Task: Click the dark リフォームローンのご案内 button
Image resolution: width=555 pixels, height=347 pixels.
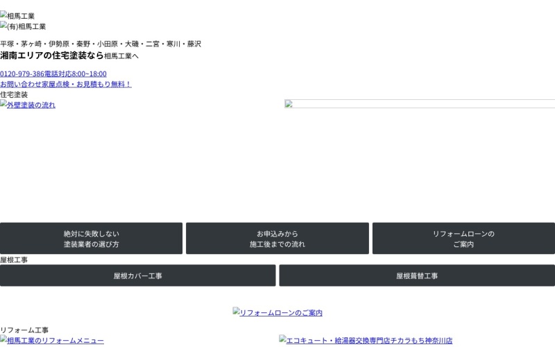Action: click(463, 238)
